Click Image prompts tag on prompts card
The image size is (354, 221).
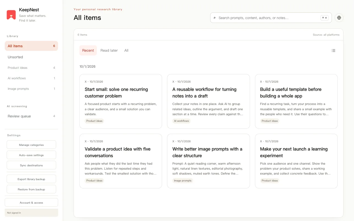click(183, 181)
